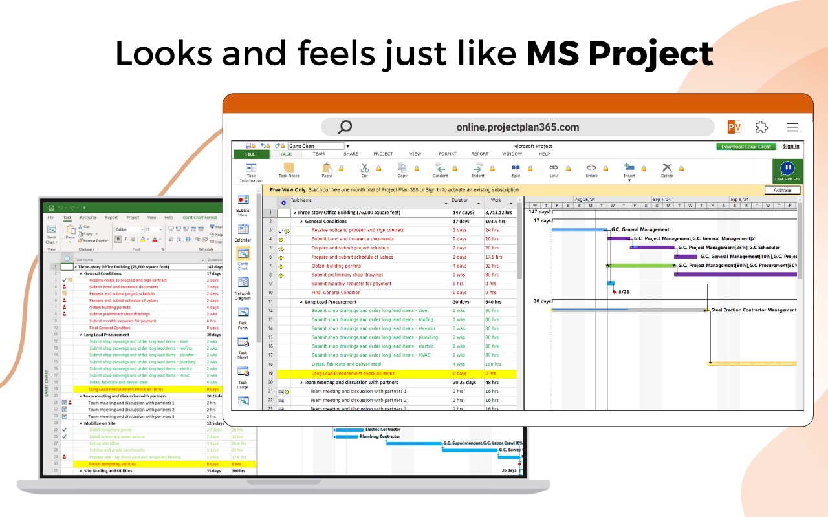Click the search magnifier in browser bar
Image resolution: width=828 pixels, height=517 pixels.
pyautogui.click(x=345, y=127)
